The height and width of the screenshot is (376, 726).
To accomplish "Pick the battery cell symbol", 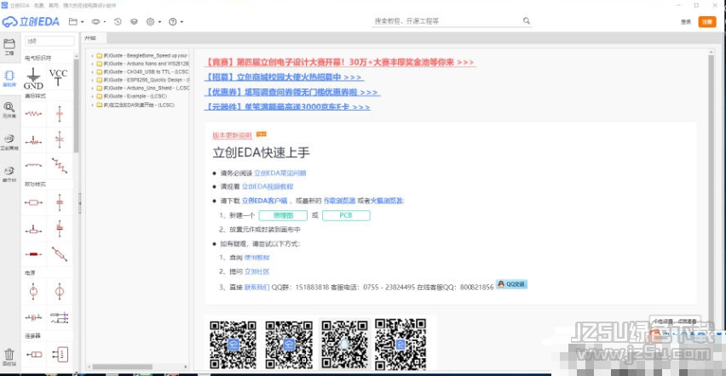I will pyautogui.click(x=33, y=317).
